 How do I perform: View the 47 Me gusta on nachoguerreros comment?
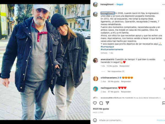click(113, 92)
